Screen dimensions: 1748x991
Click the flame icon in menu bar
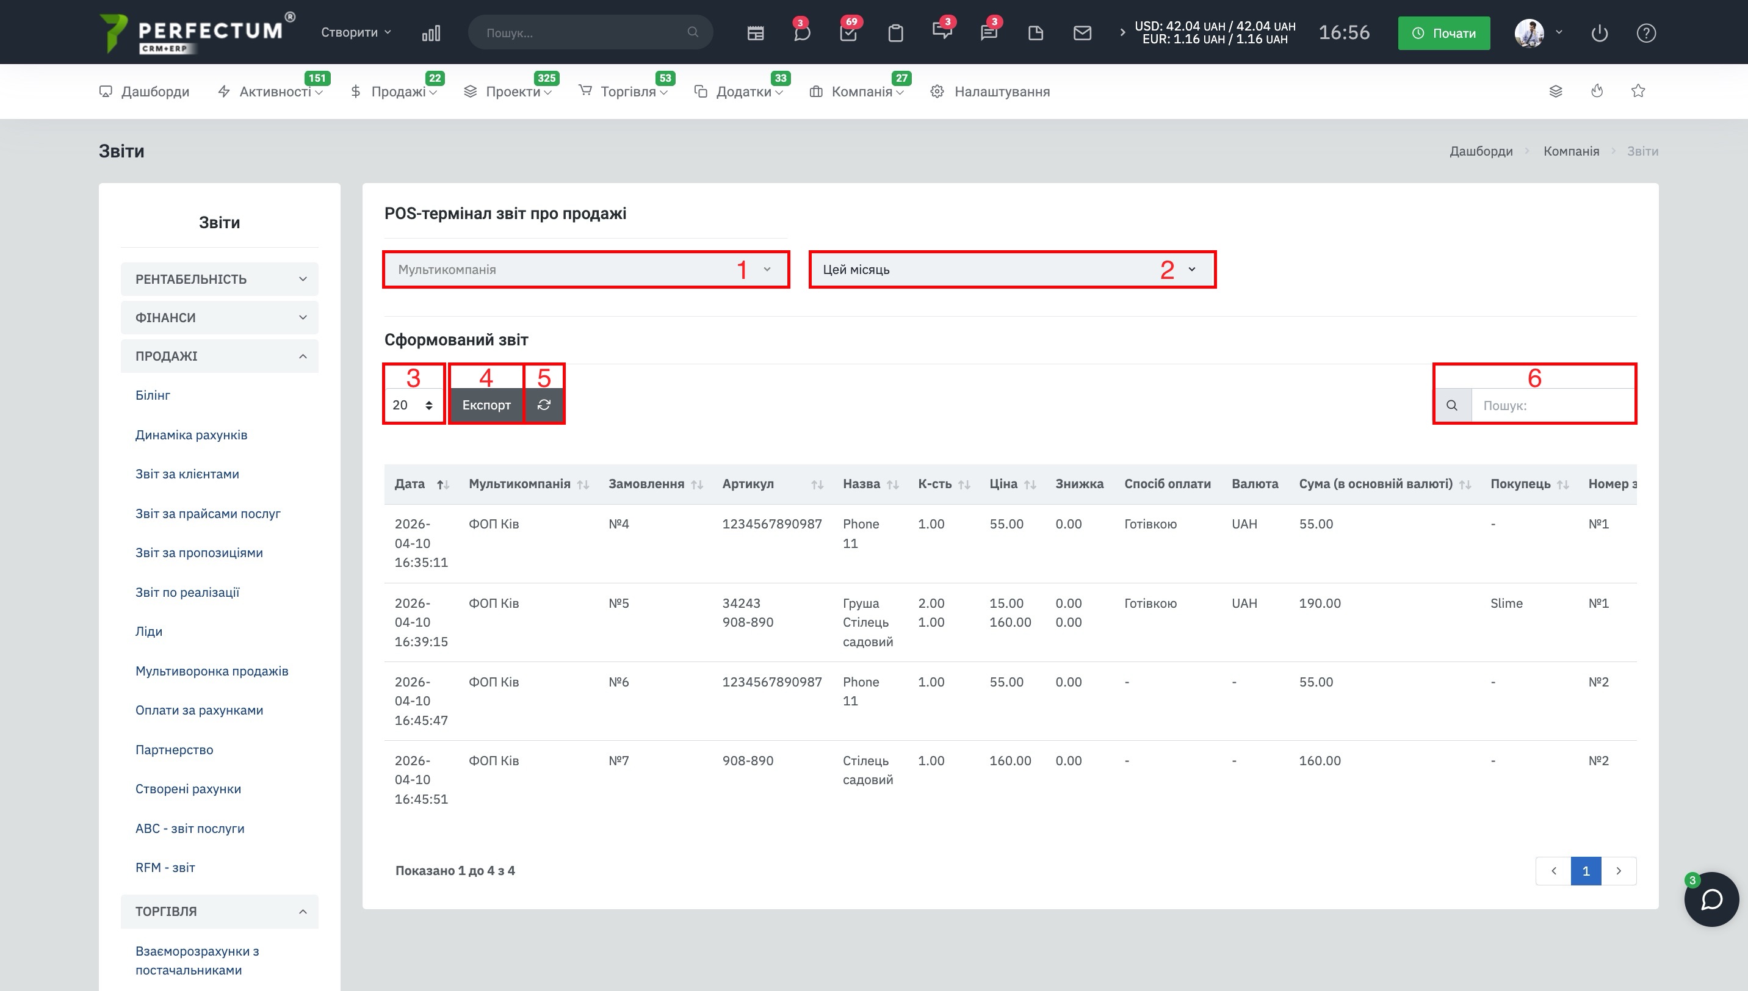tap(1597, 91)
